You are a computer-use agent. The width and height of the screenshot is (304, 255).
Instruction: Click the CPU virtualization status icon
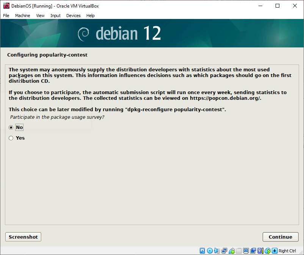click(x=260, y=251)
